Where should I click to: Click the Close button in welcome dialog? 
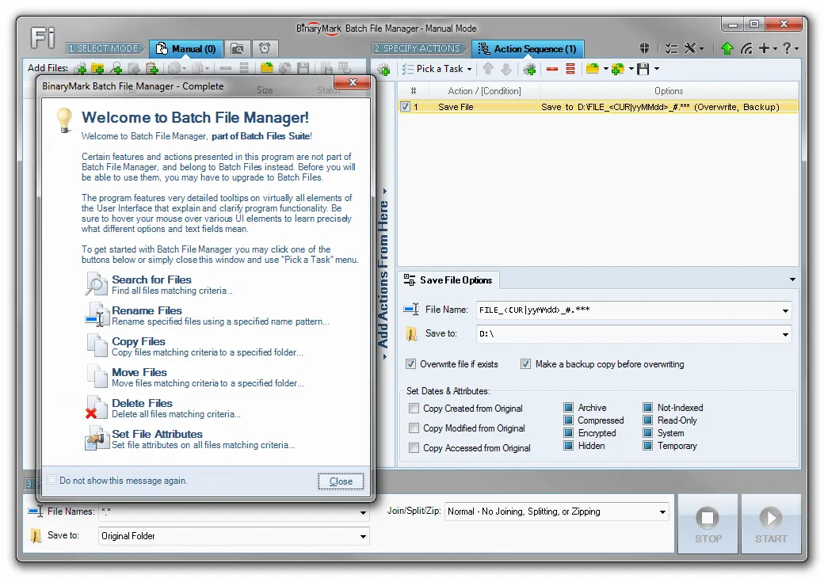pyautogui.click(x=341, y=481)
